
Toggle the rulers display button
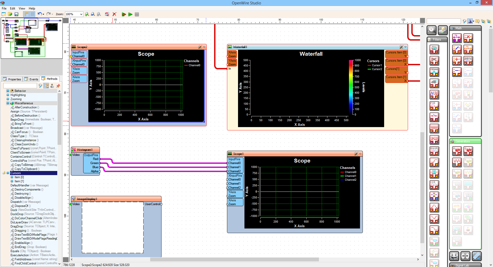pyautogui.click(x=26, y=14)
